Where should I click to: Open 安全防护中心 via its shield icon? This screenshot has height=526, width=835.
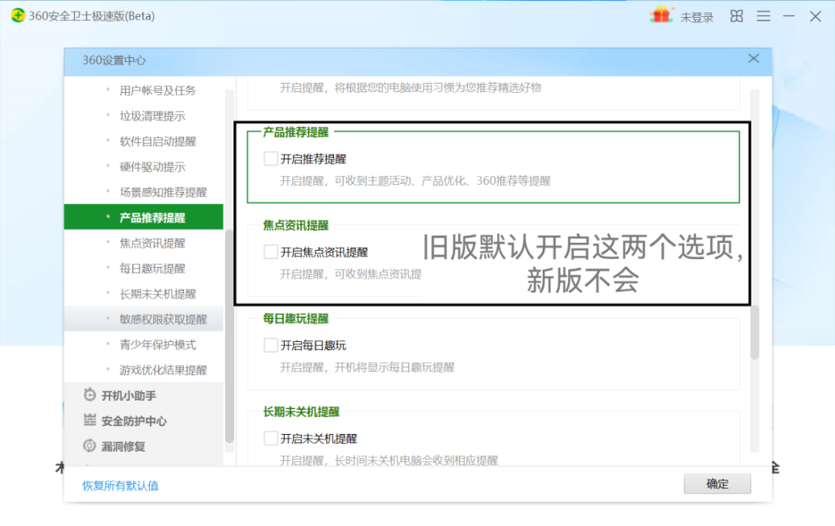(89, 421)
